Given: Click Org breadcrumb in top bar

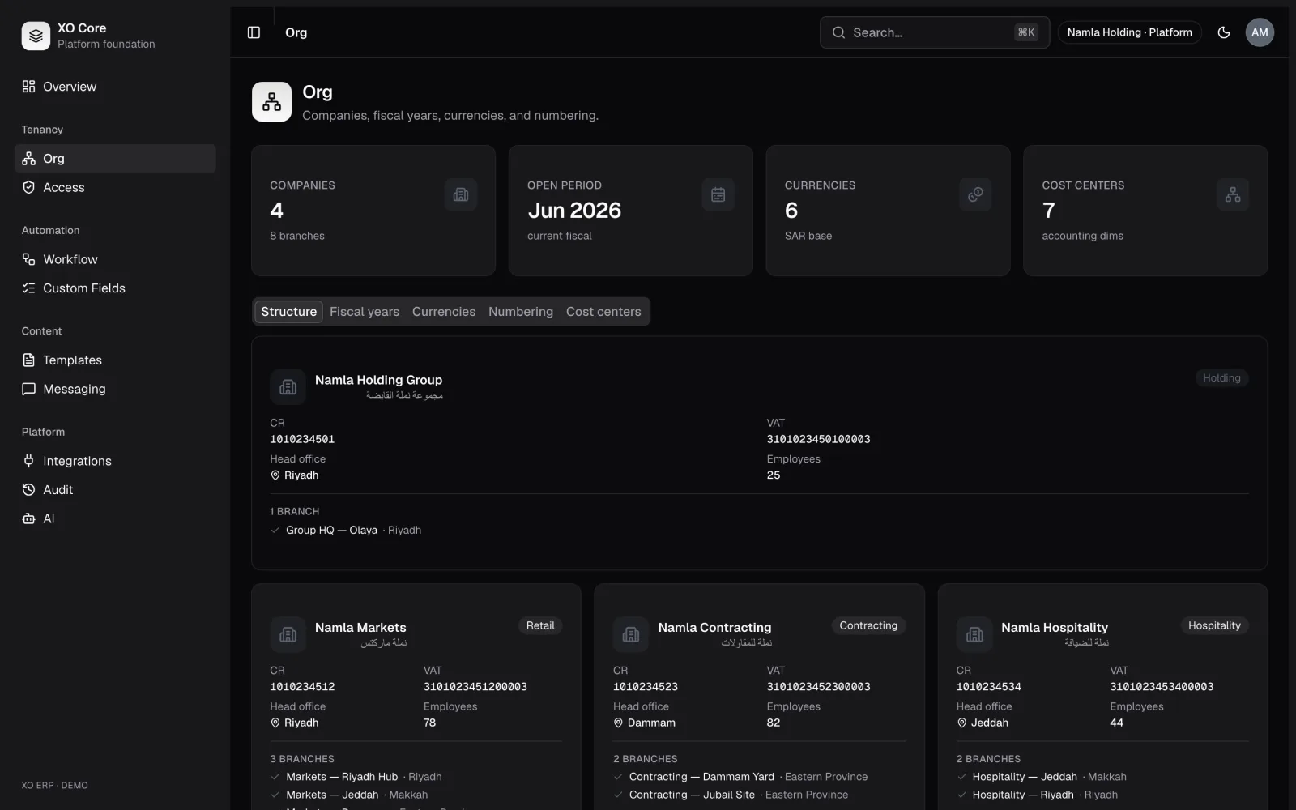Looking at the screenshot, I should click(x=296, y=32).
